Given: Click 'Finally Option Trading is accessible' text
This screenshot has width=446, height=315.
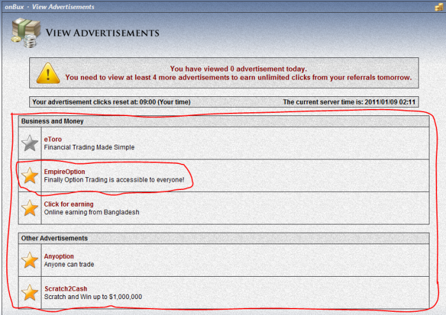Looking at the screenshot, I should click(114, 180).
